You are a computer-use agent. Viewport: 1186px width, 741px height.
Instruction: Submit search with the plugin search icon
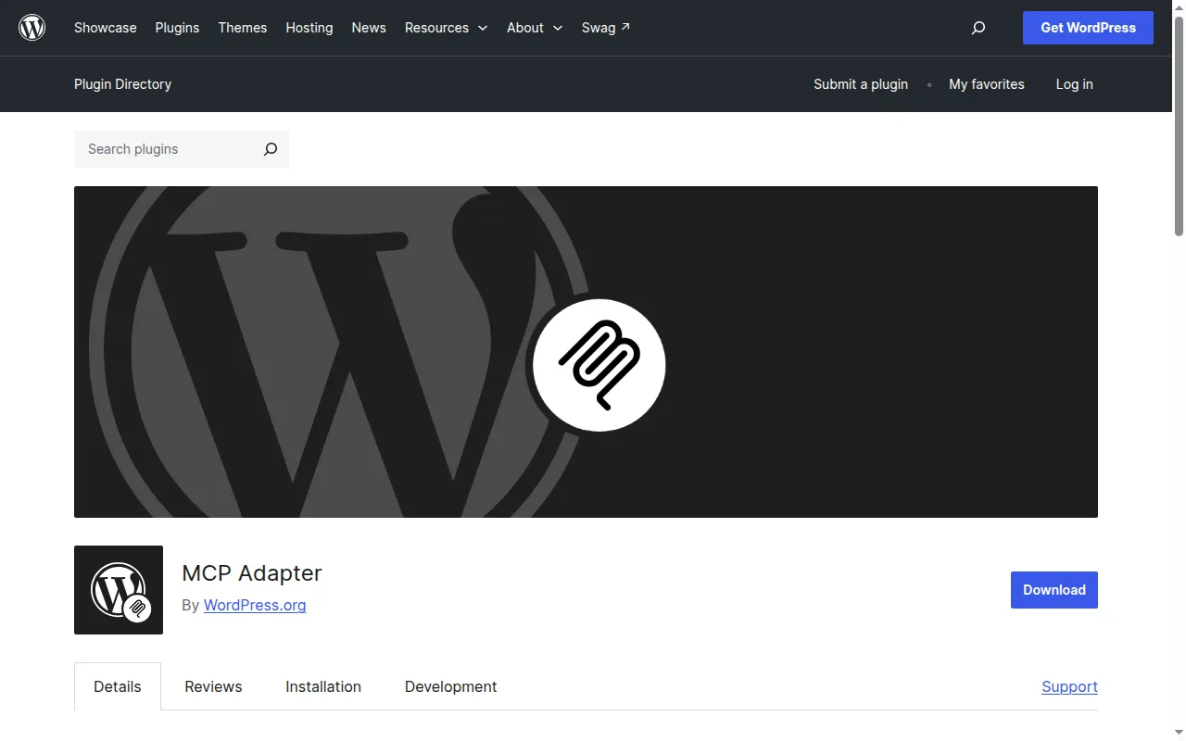271,149
